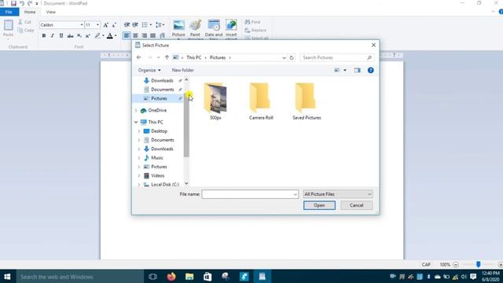Expand the Music tree node
The image size is (503, 283).
pyautogui.click(x=139, y=158)
